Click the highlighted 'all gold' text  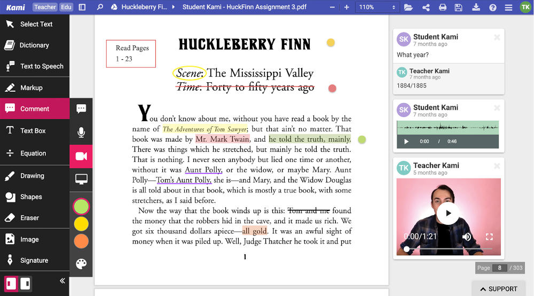254,231
